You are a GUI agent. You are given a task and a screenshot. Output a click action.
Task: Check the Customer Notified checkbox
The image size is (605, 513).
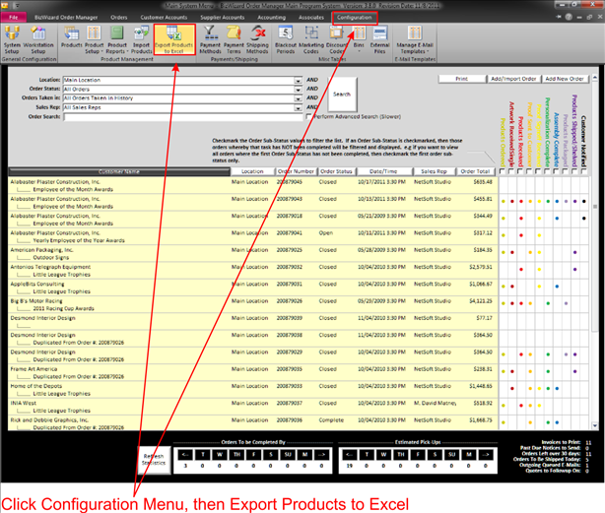[583, 171]
